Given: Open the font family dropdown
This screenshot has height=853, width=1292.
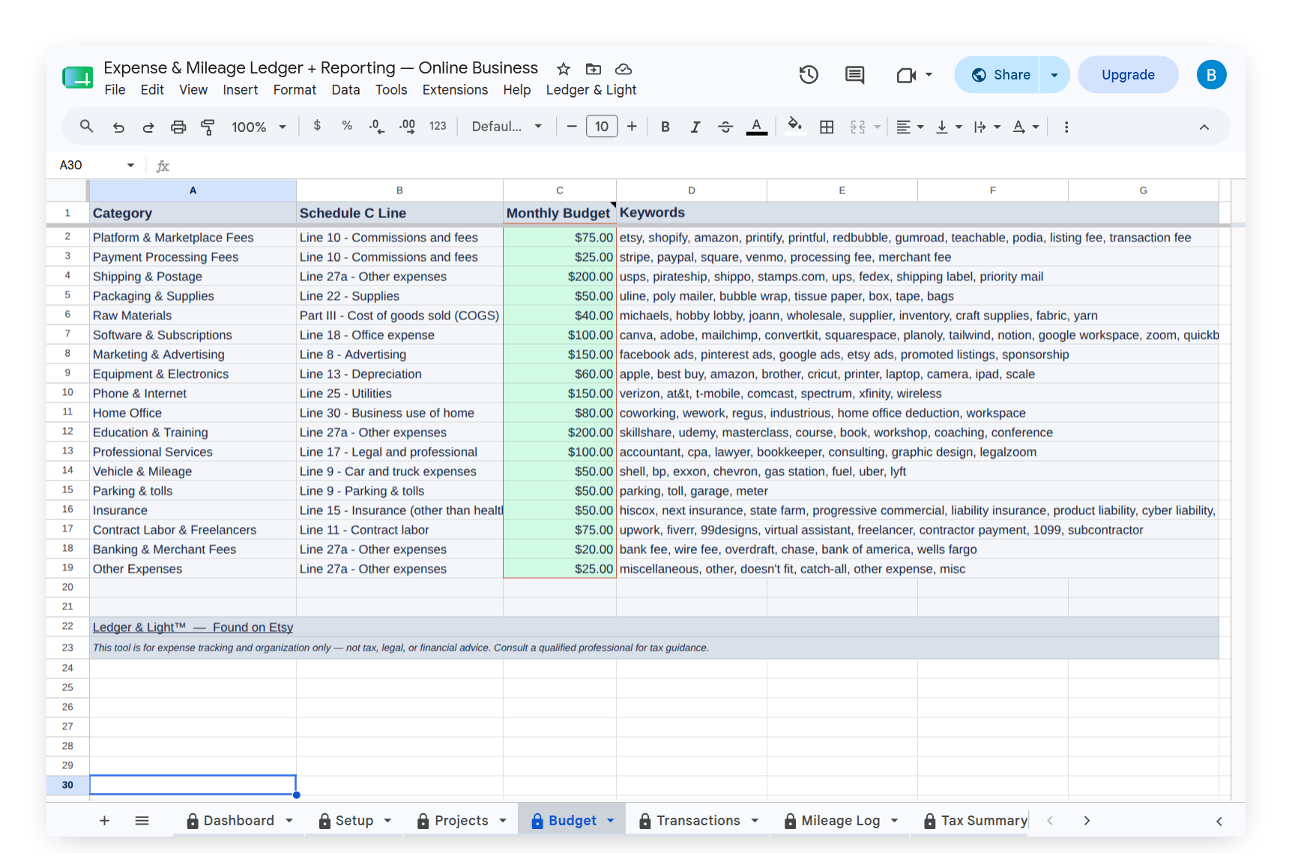Looking at the screenshot, I should (507, 127).
